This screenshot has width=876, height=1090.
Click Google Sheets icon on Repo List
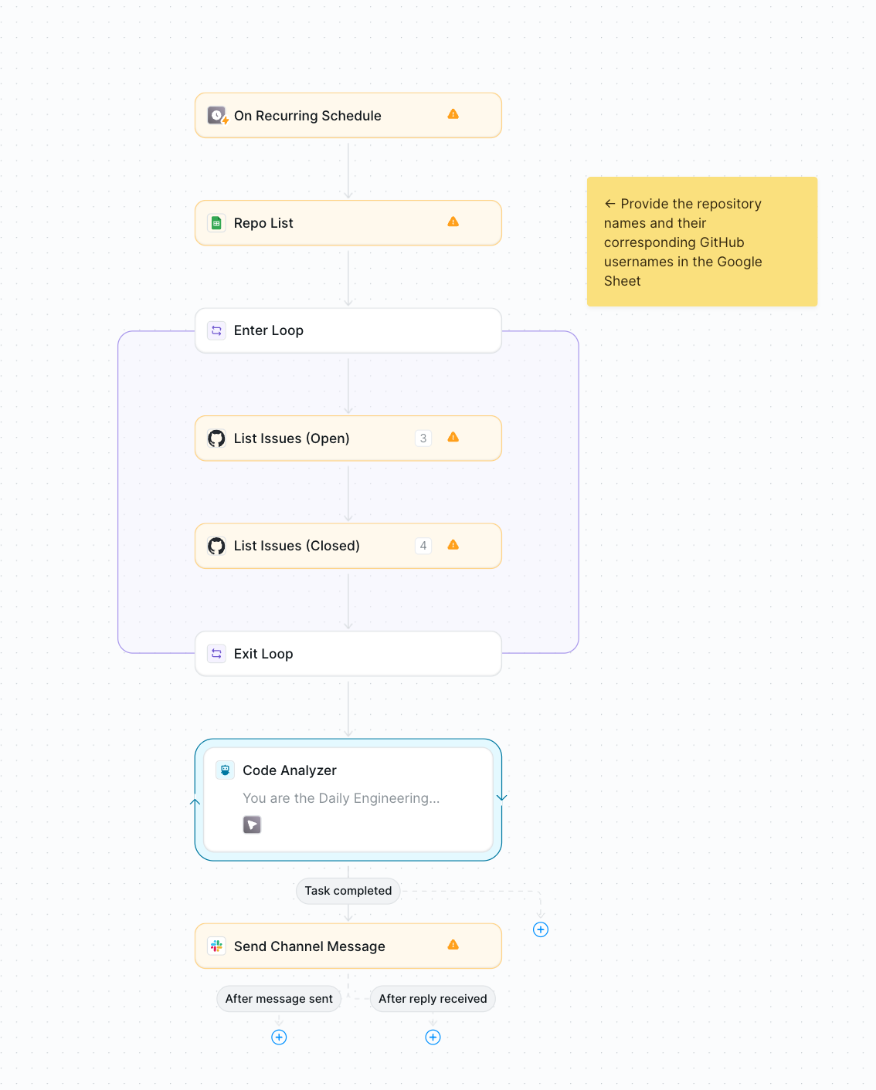(x=217, y=223)
